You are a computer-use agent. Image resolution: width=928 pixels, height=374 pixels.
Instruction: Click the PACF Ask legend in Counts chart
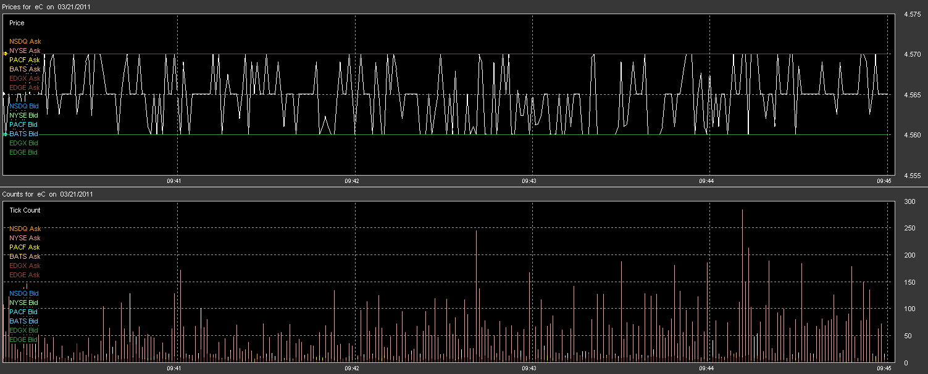25,247
